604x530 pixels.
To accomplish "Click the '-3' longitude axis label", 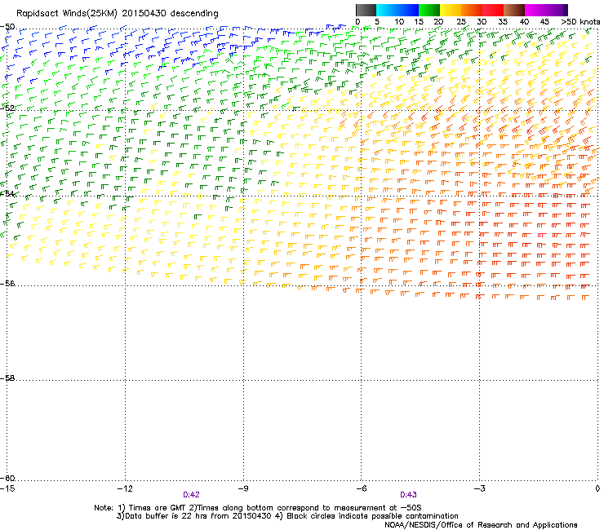I will pos(479,488).
